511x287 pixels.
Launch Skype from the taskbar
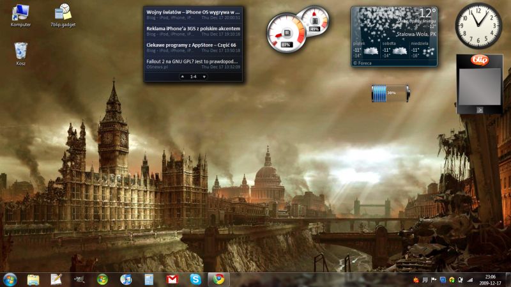(195, 279)
